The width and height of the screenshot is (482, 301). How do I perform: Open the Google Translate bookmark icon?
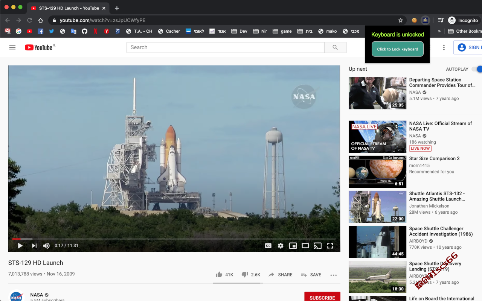73,31
